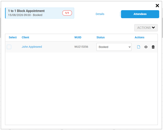The width and height of the screenshot is (163, 130).
Task: Click the 1/1 capacity badge
Action: (67, 13)
